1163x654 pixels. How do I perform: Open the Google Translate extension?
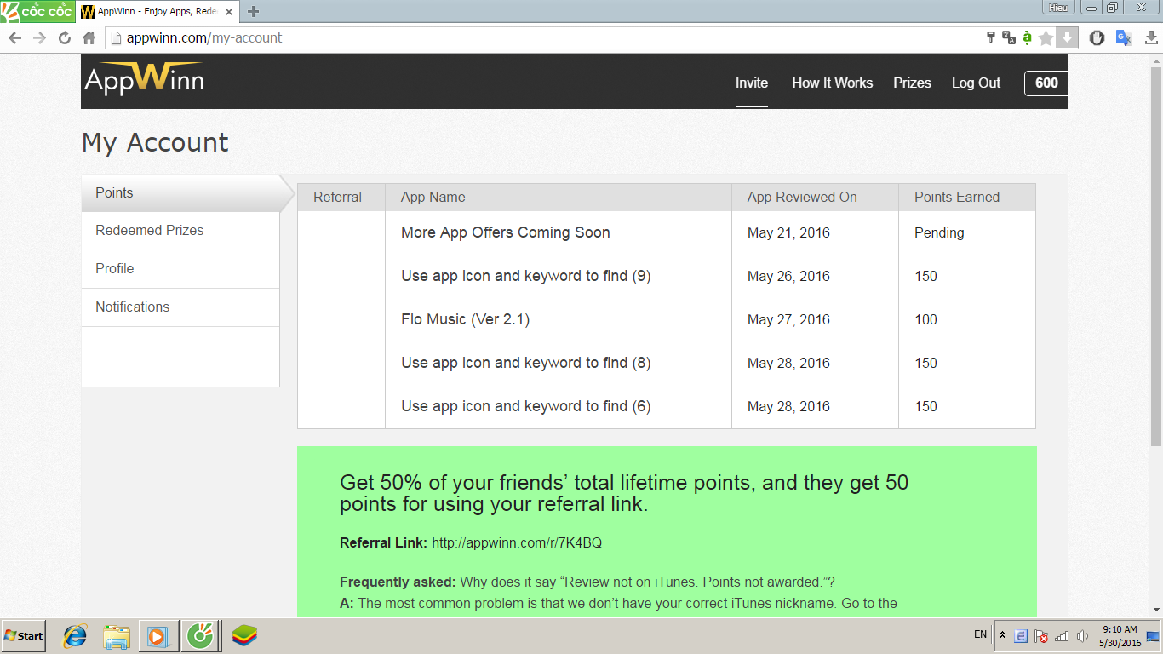point(1124,37)
